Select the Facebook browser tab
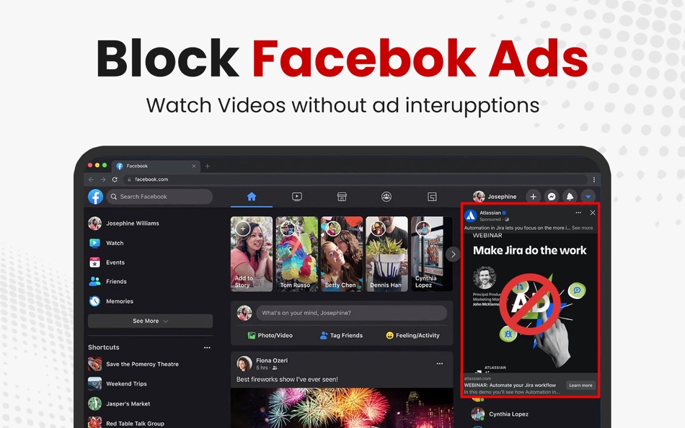Screen dimensions: 685x428 [156, 166]
